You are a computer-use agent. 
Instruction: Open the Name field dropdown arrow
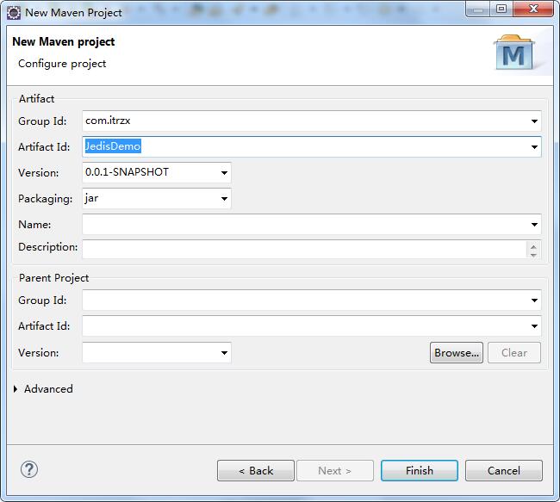(534, 225)
